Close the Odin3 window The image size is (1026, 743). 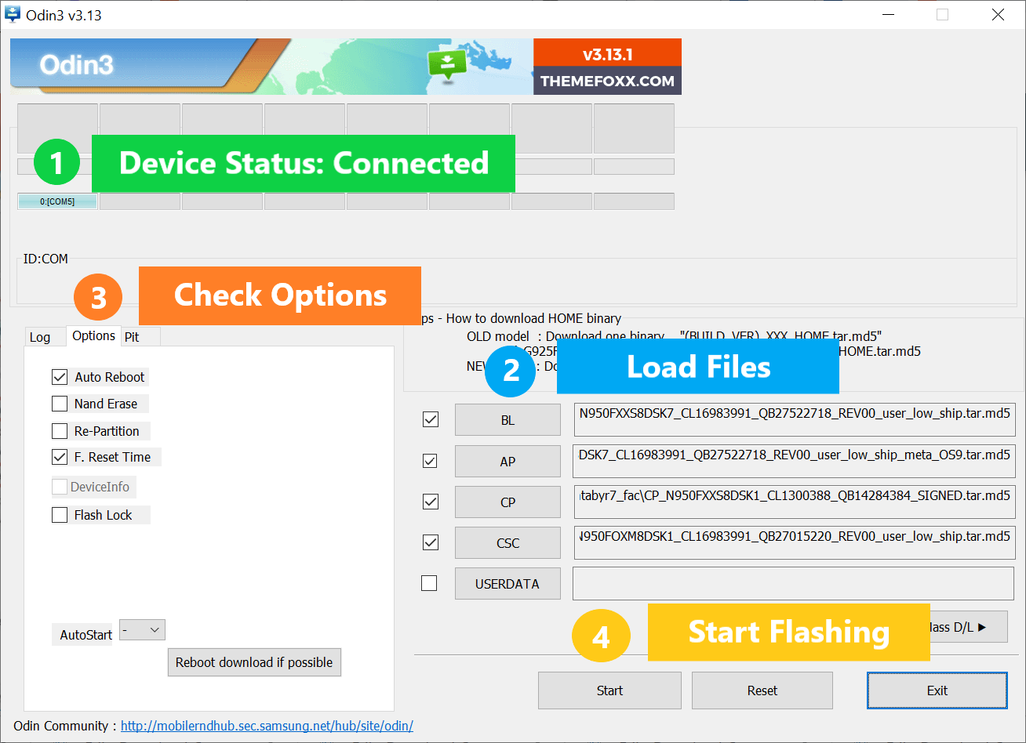tap(998, 15)
